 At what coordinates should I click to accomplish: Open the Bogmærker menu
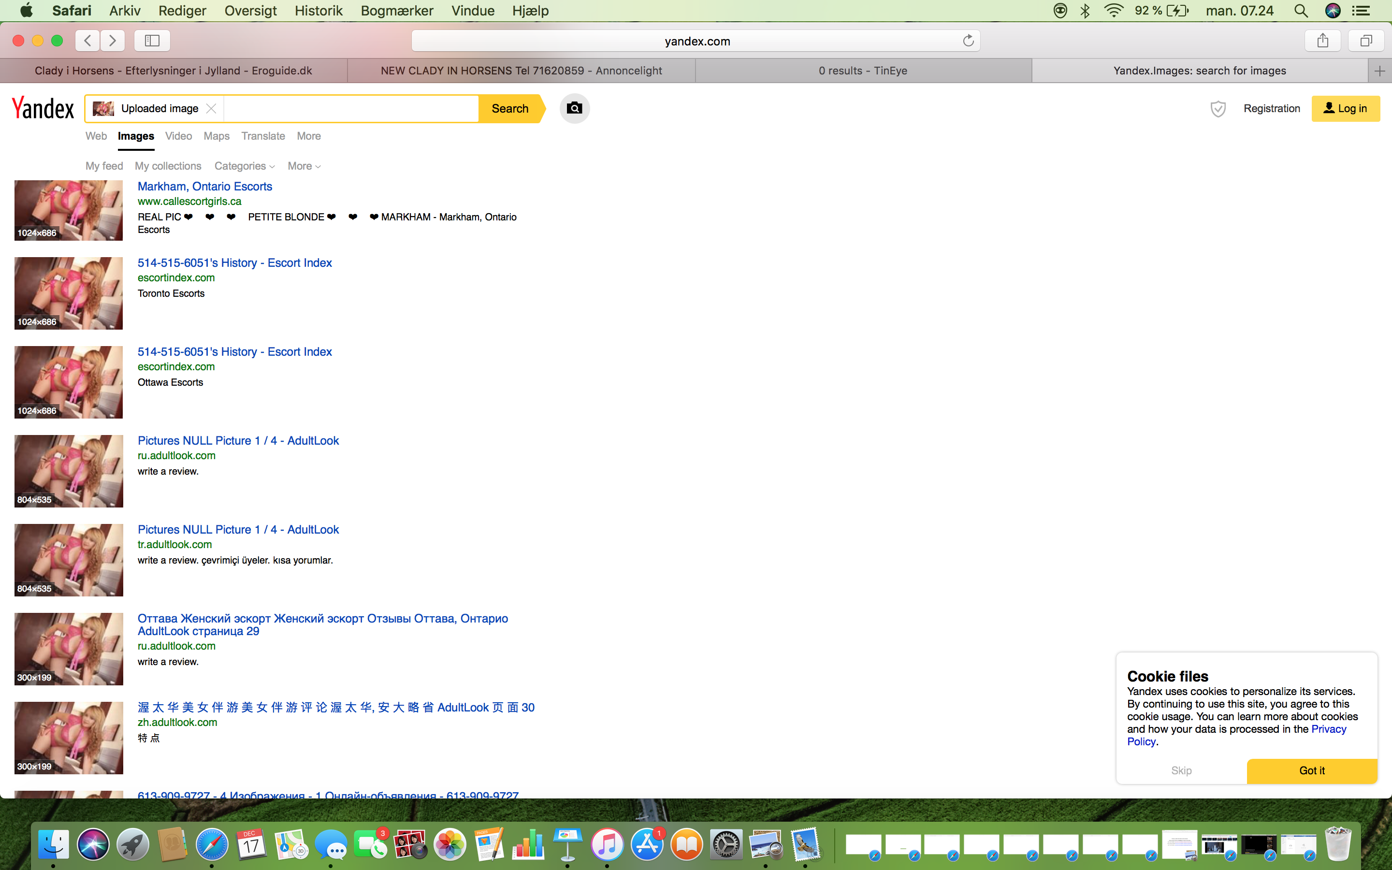tap(397, 11)
